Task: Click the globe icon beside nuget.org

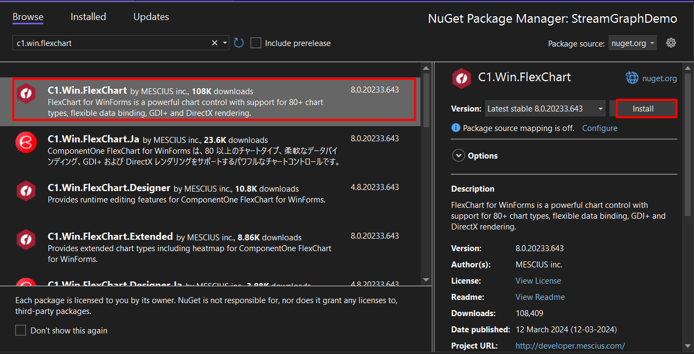Action: 632,78
